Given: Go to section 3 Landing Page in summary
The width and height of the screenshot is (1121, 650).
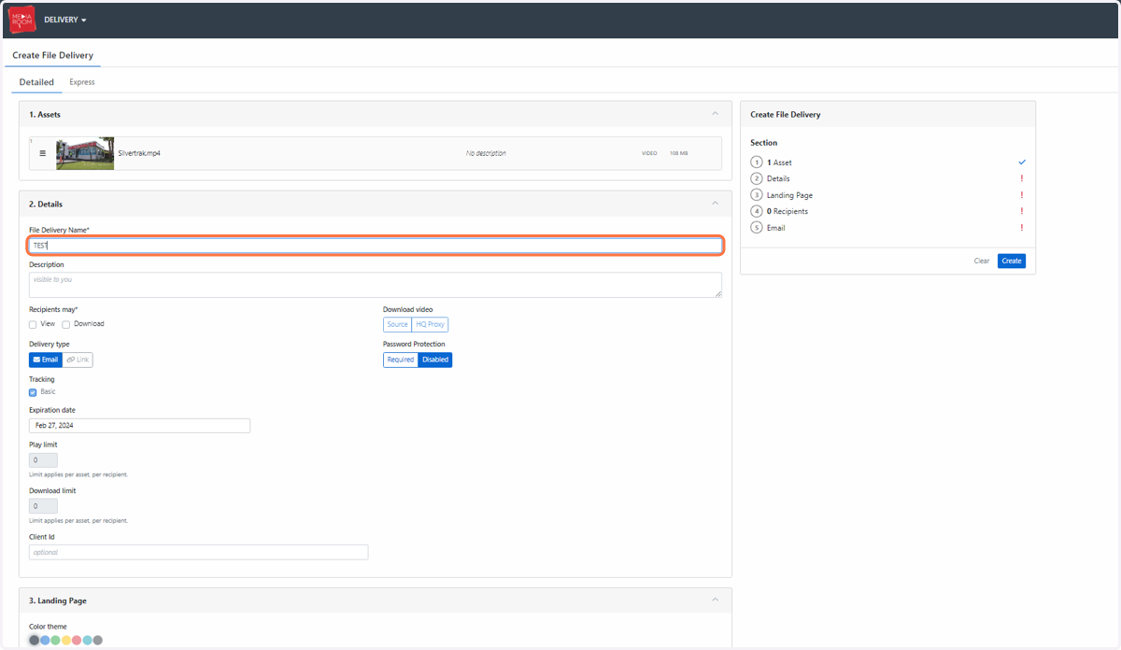Looking at the screenshot, I should 782,195.
